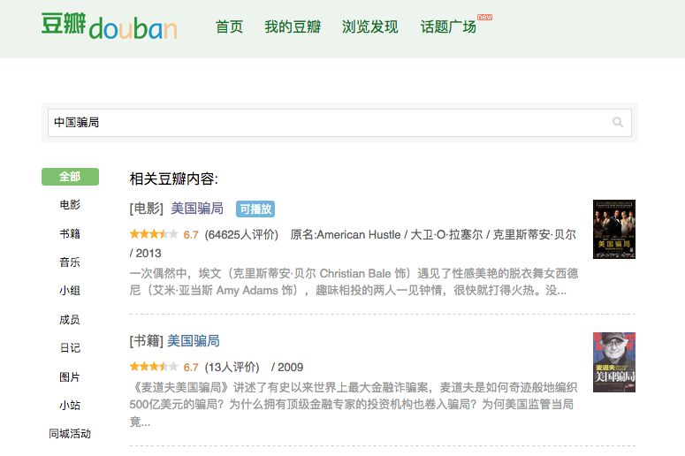Screen dimensions: 685x456
Task: Click the movie's star rating icons
Action: pyautogui.click(x=154, y=234)
